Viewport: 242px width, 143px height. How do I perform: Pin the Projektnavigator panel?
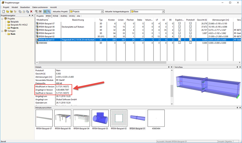(30, 15)
